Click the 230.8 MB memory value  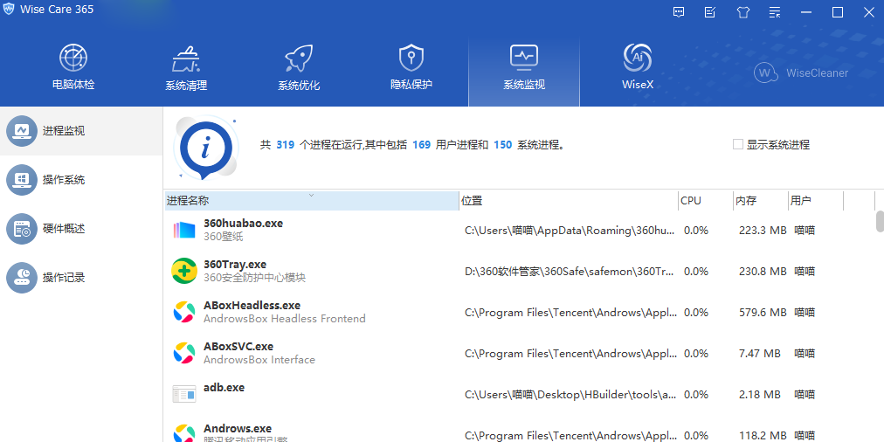(763, 271)
